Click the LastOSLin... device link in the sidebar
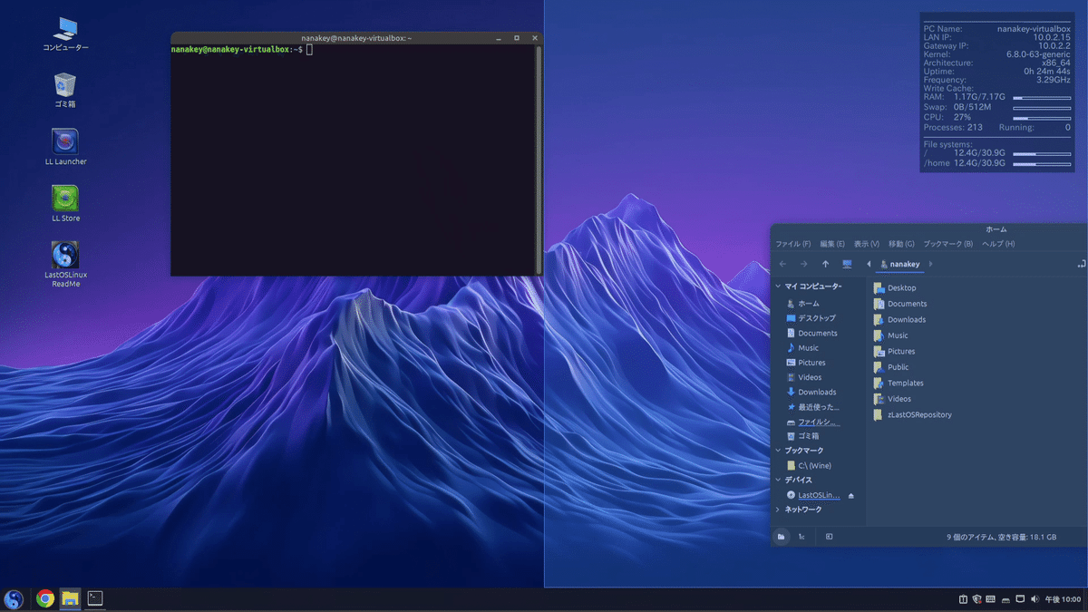 click(x=818, y=494)
